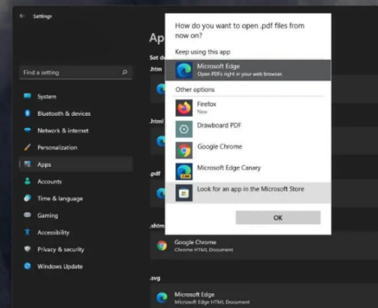Click the Windows Update sync icon

point(27,266)
